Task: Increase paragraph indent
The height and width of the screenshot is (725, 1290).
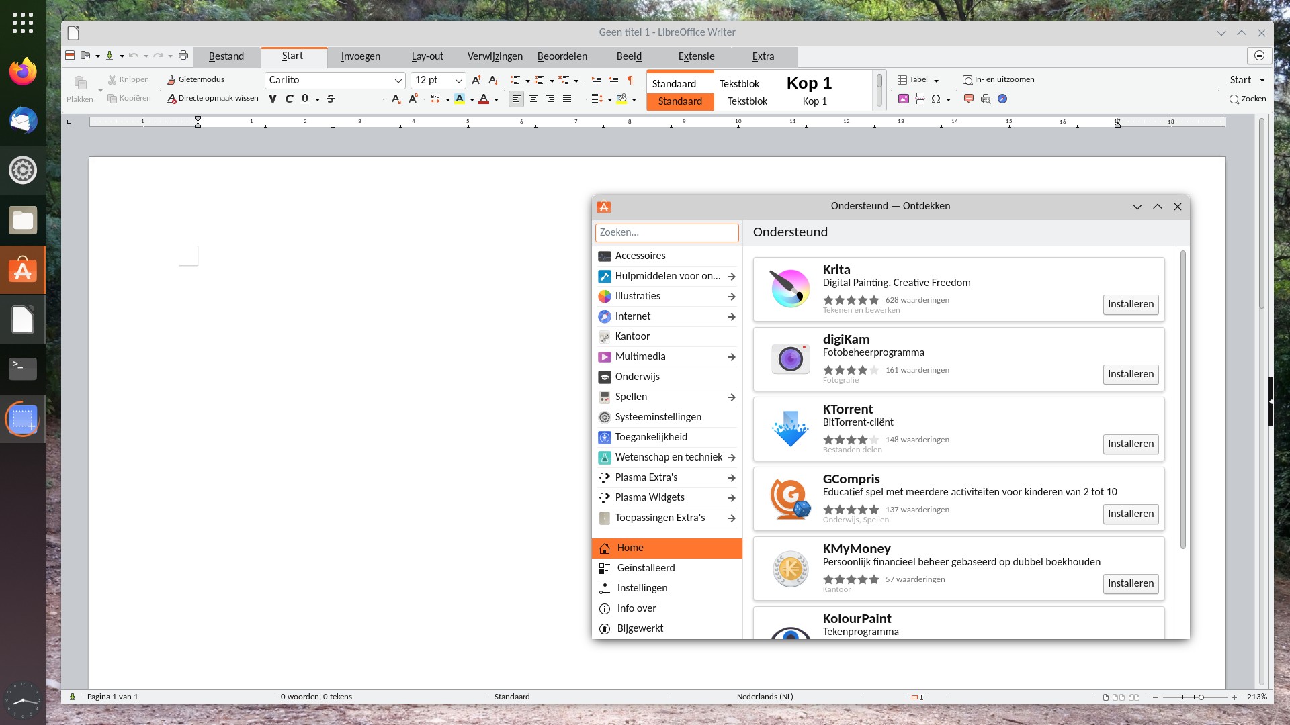Action: (596, 80)
